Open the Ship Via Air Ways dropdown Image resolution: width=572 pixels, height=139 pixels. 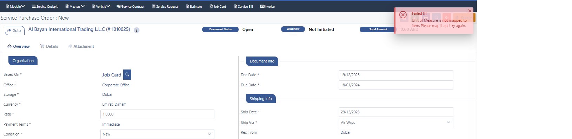pyautogui.click(x=396, y=123)
